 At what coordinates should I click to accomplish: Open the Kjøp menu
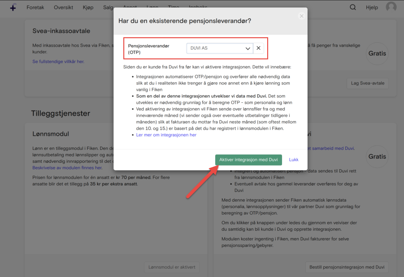click(x=88, y=7)
